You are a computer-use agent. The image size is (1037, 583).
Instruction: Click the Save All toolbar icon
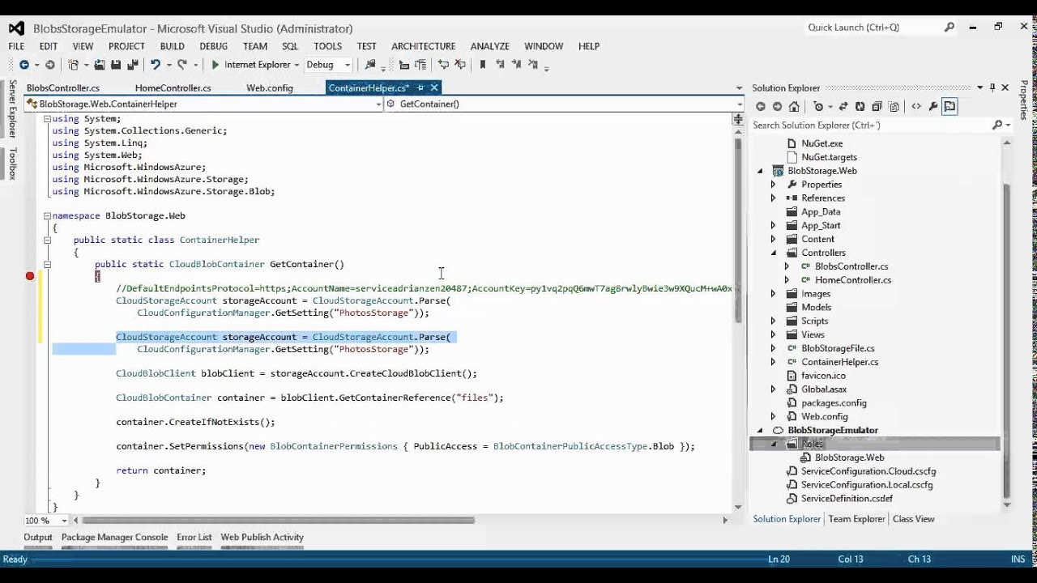pos(131,65)
